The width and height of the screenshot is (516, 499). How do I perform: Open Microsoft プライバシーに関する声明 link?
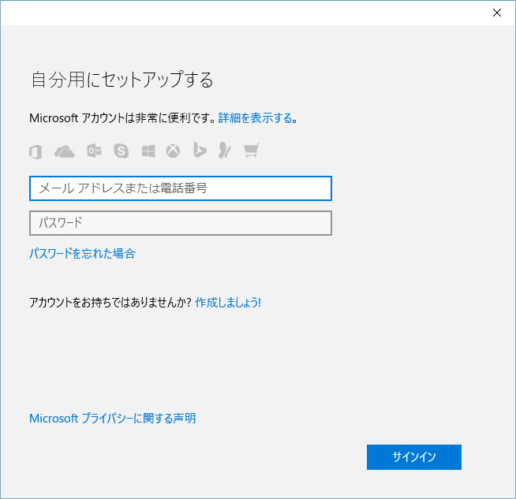click(x=112, y=419)
